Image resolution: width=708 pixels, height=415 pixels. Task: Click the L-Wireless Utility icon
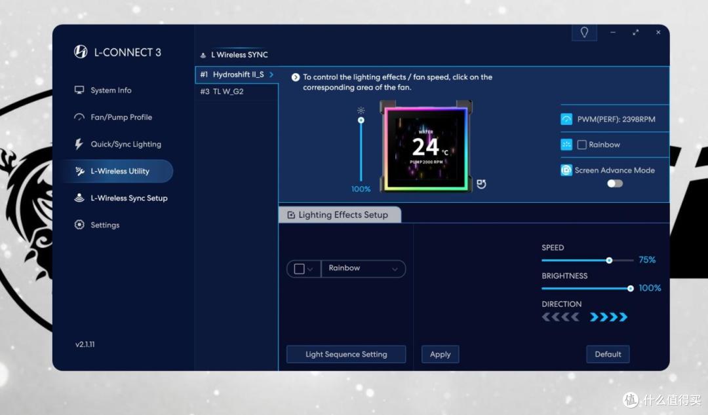[x=80, y=171]
